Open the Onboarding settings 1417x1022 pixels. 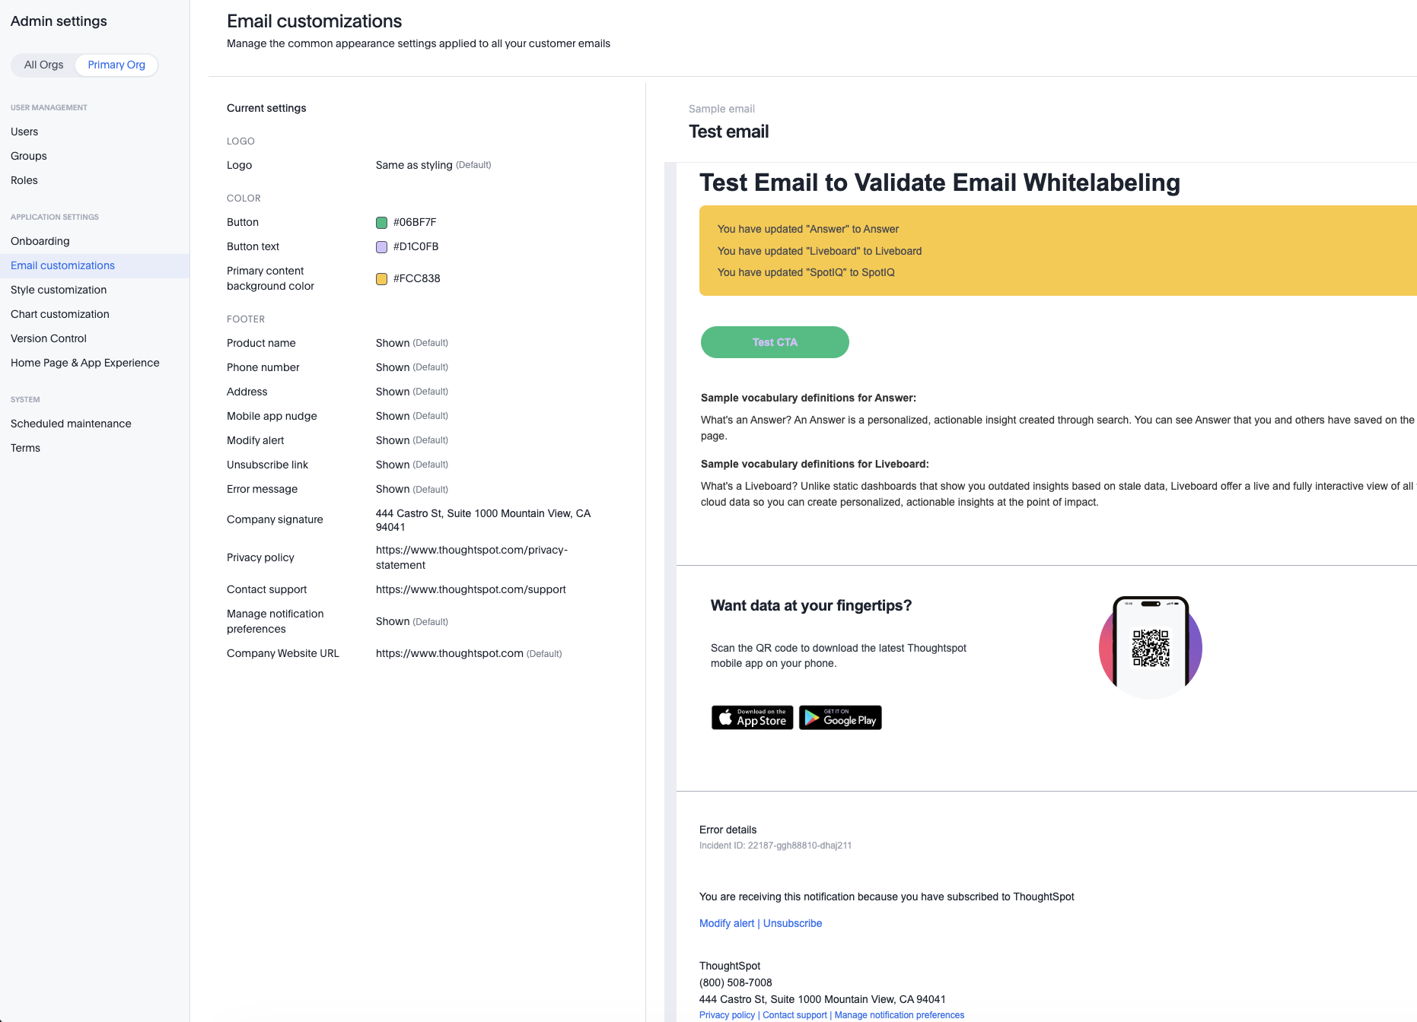pyautogui.click(x=40, y=241)
